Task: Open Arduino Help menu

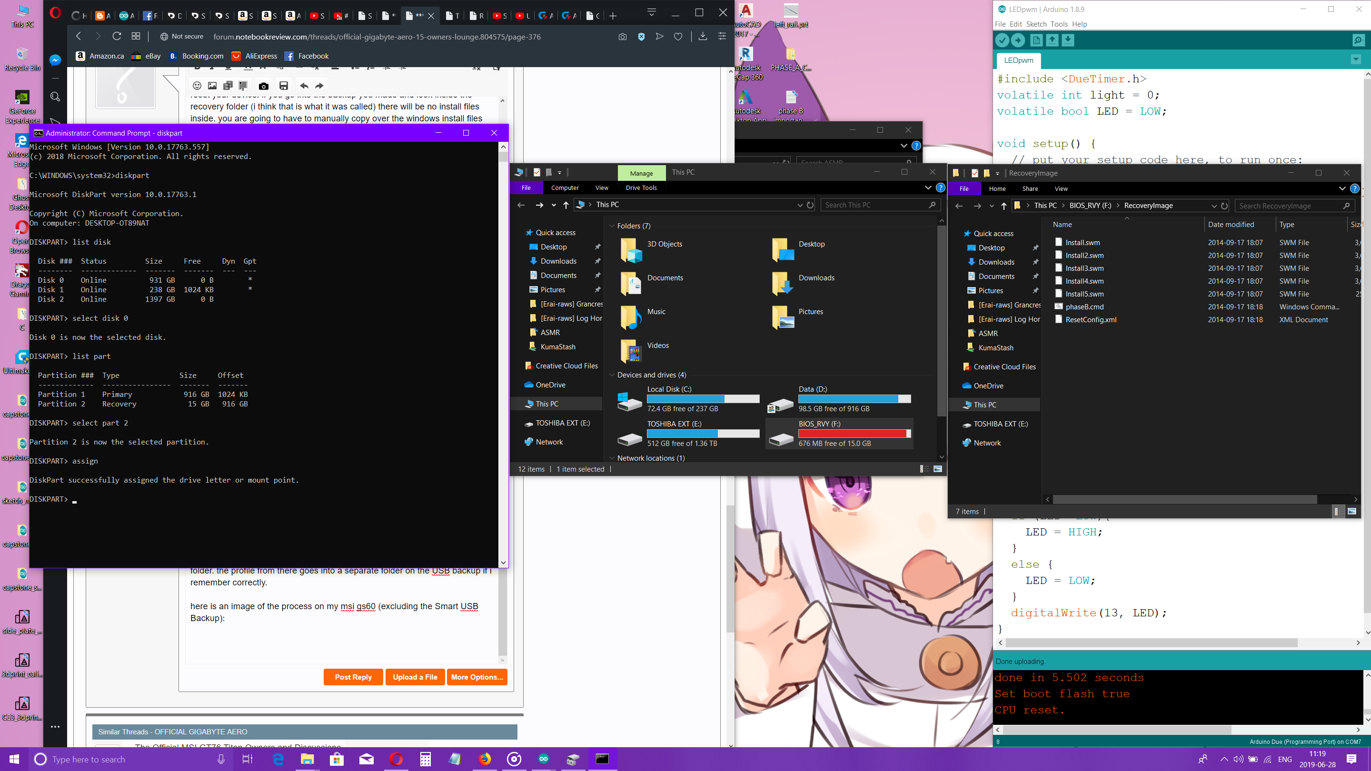Action: pos(1079,24)
